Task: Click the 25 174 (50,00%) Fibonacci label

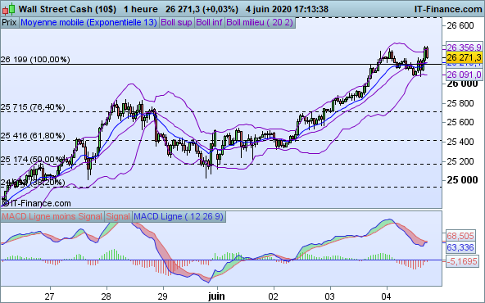Action: coord(33,160)
